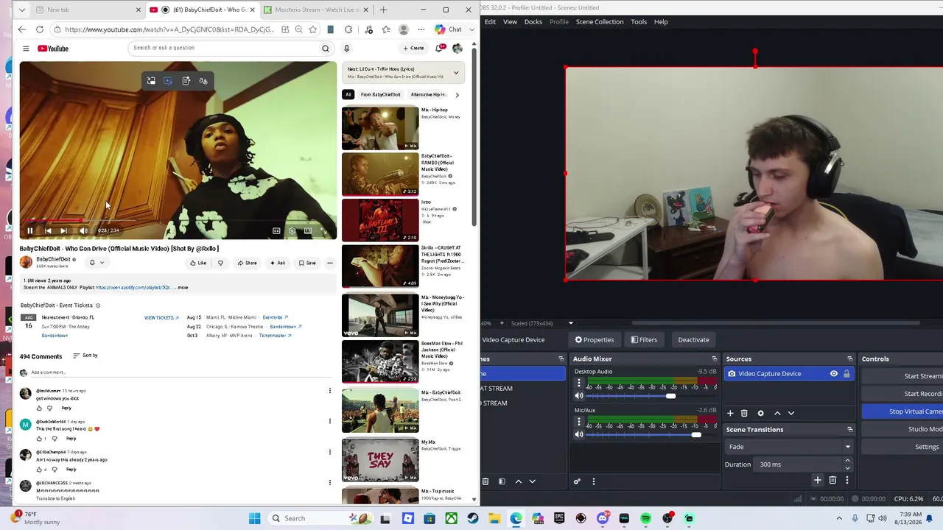Bookmark this page with the star icon
943x530 pixels.
click(x=313, y=29)
